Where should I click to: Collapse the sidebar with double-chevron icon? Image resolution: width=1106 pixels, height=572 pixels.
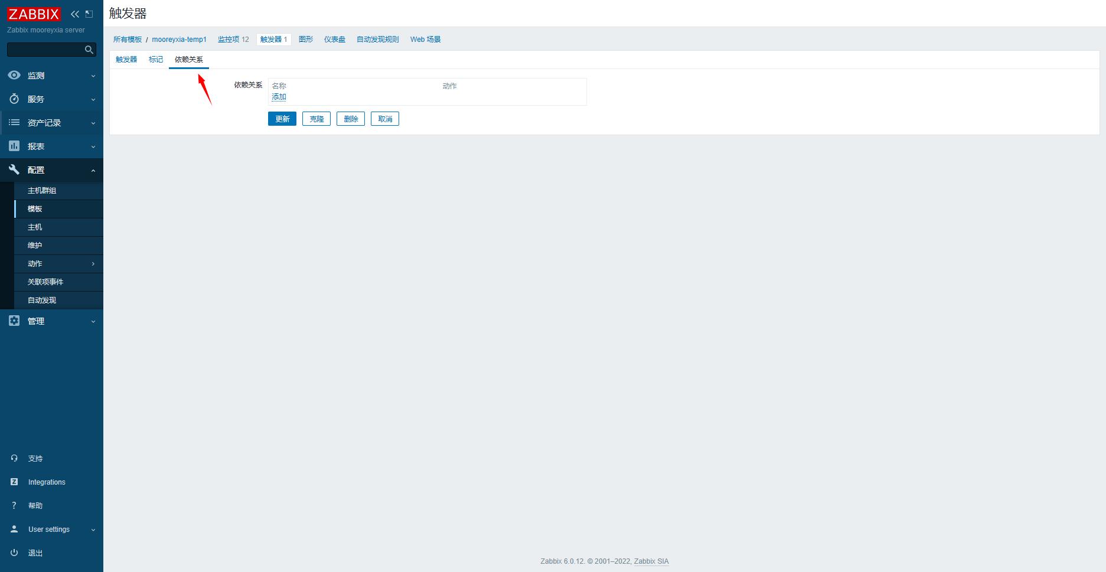click(x=75, y=14)
